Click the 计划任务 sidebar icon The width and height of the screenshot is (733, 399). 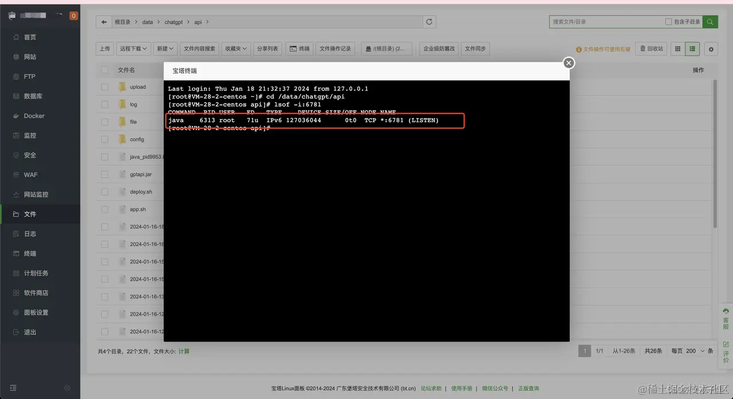pos(17,273)
